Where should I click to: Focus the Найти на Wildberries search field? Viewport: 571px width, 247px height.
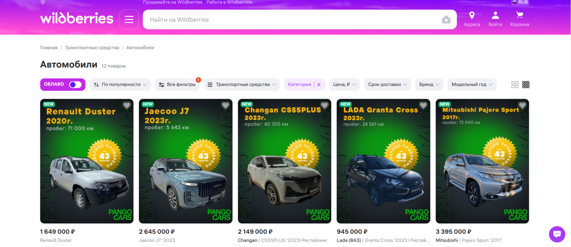(300, 19)
